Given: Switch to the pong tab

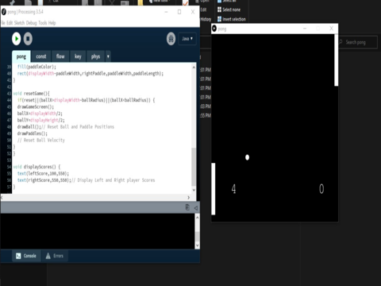Looking at the screenshot, I should (21, 56).
